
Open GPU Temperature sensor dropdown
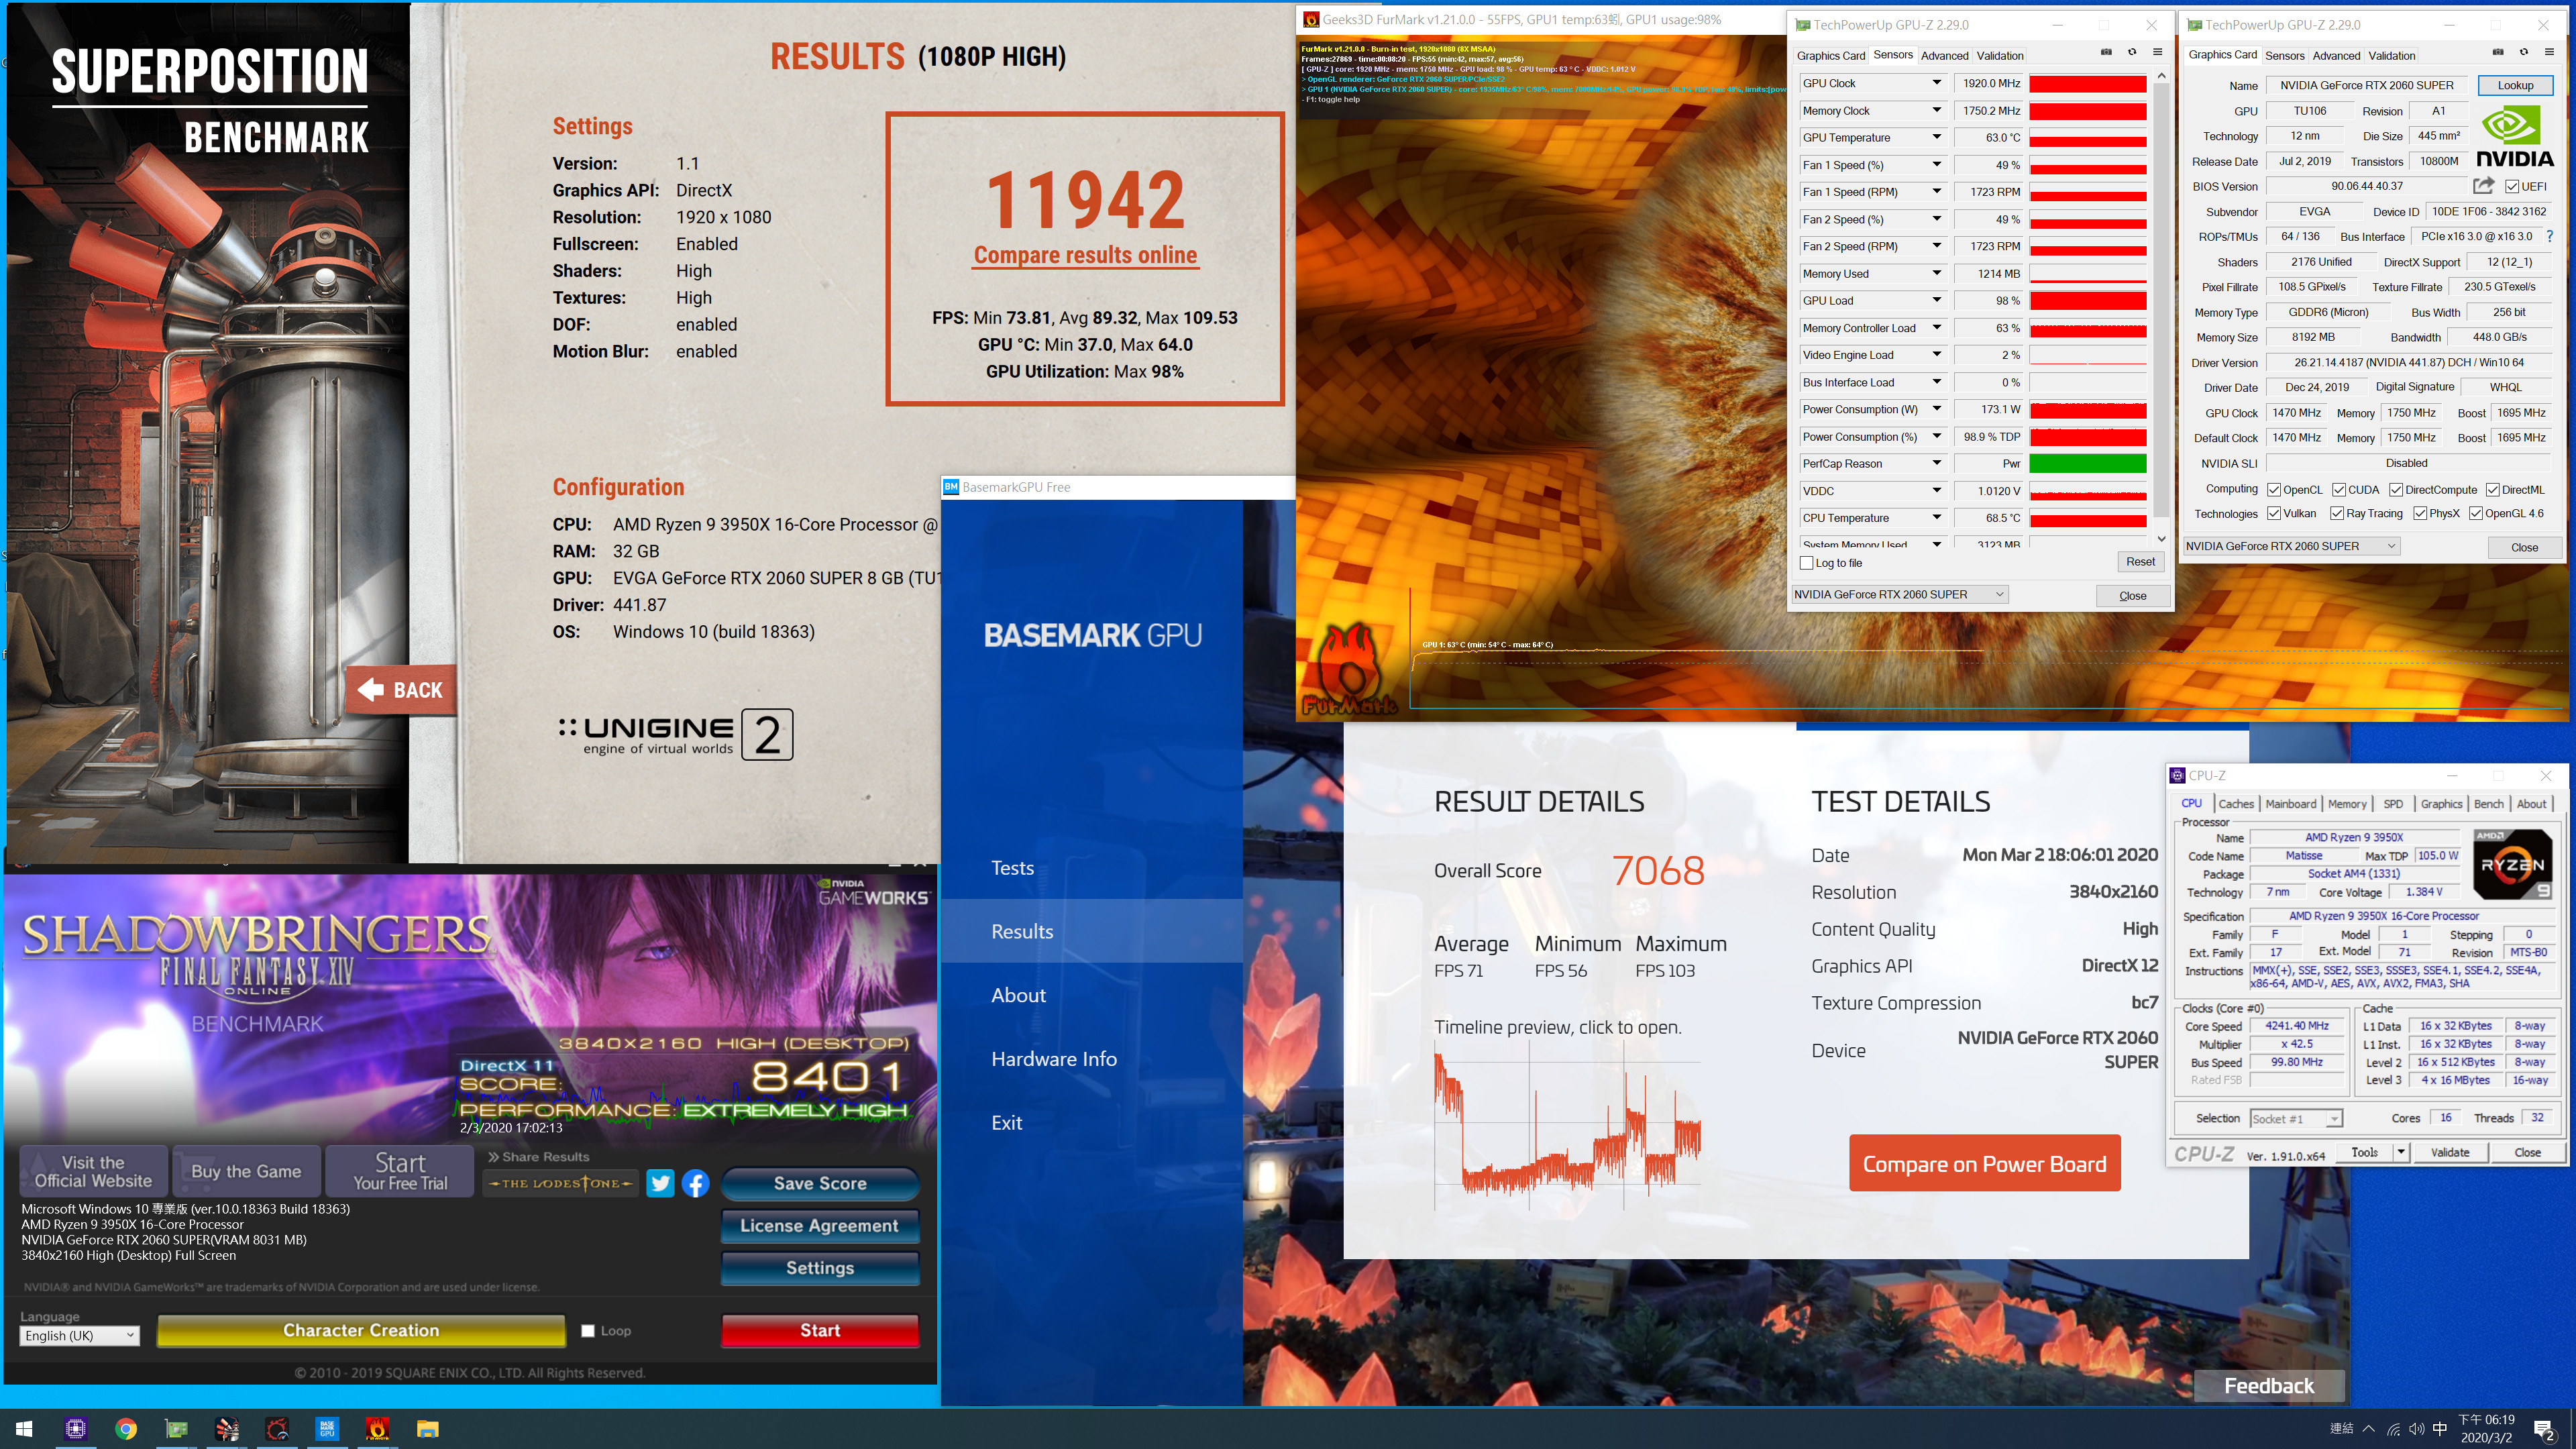click(x=1937, y=137)
